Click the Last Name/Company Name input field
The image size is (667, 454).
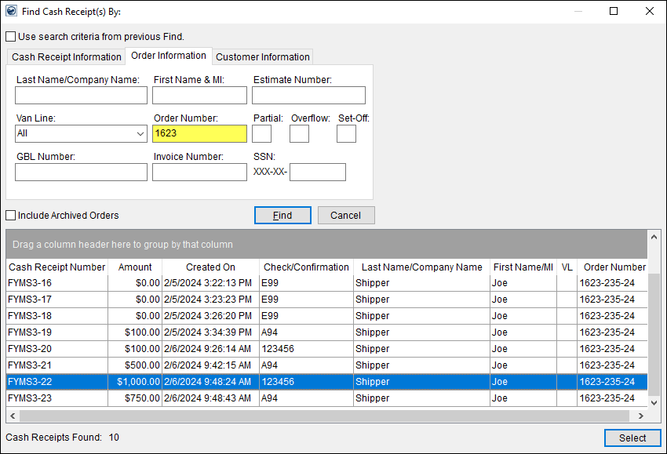pyautogui.click(x=81, y=95)
